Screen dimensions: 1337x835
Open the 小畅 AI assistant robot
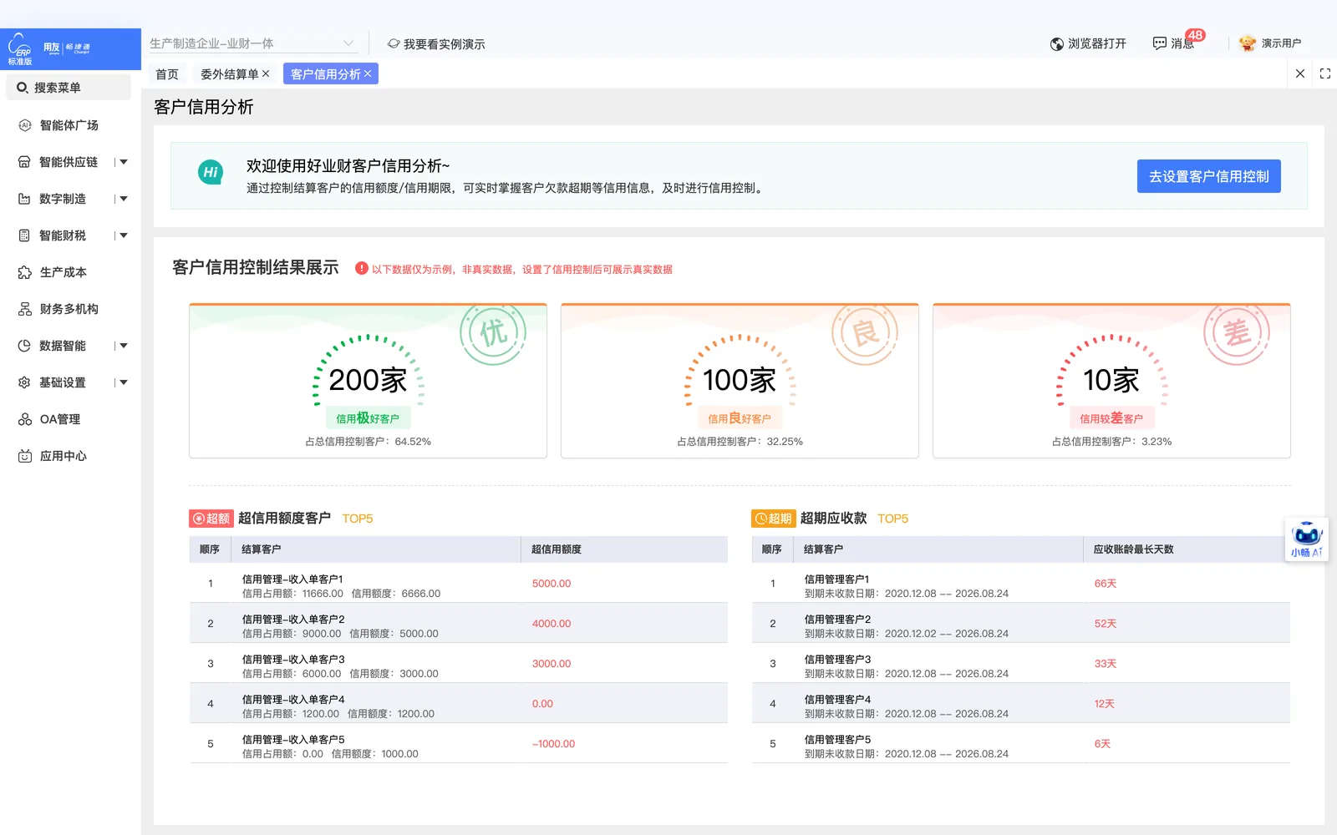(x=1307, y=539)
